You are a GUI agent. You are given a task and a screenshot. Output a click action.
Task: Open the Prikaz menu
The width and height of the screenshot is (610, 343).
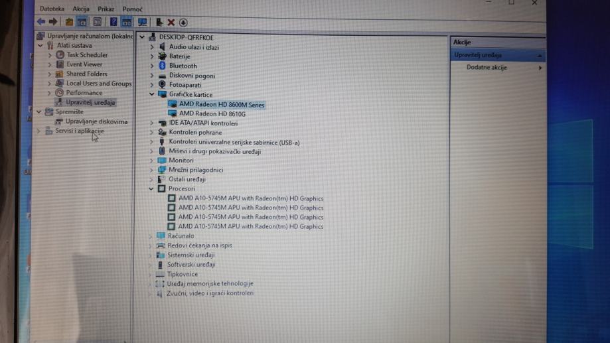(x=106, y=9)
